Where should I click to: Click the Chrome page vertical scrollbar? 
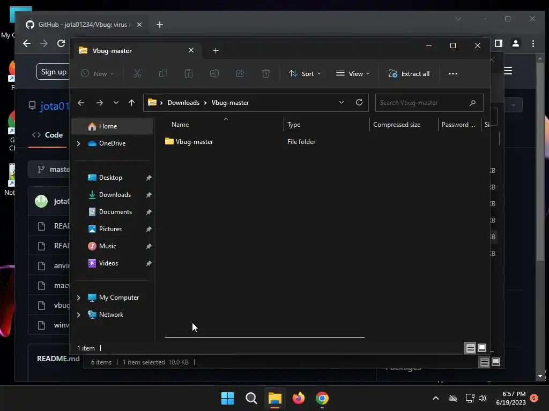click(x=540, y=161)
